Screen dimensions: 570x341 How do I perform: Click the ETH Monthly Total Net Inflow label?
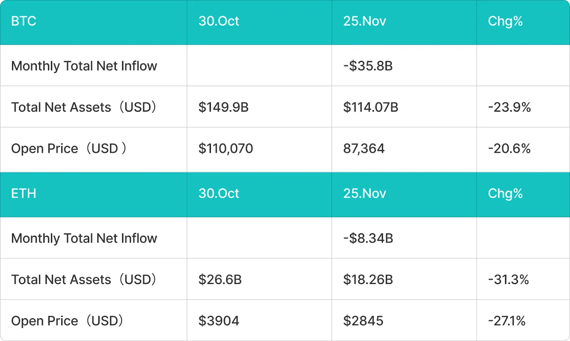84,239
